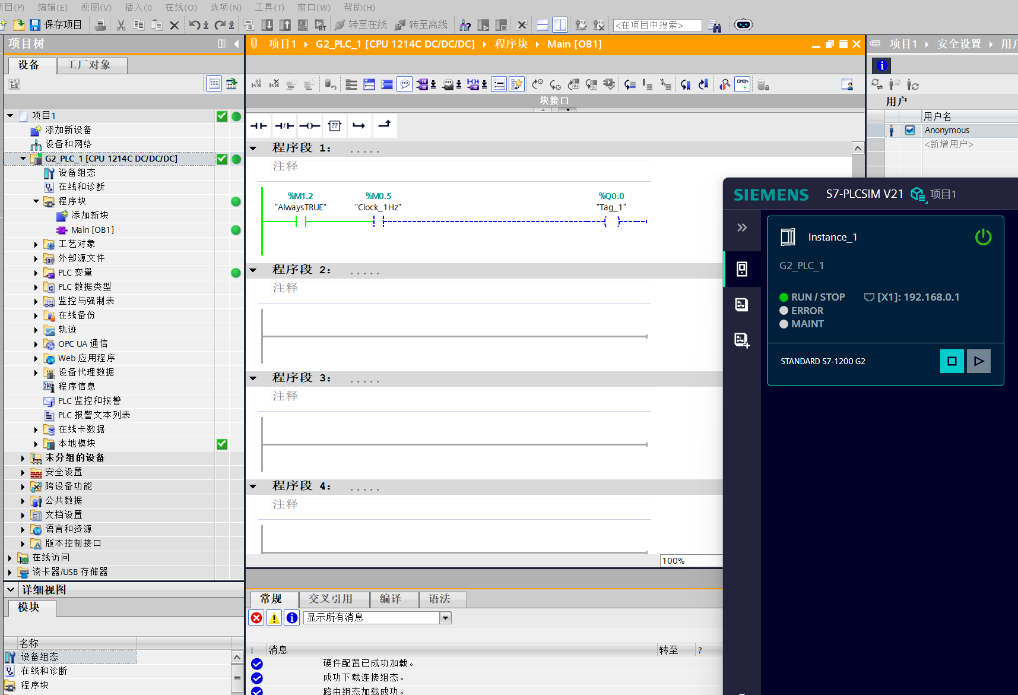This screenshot has height=695, width=1018.
Task: Insert an empty box instruction
Action: pos(335,126)
